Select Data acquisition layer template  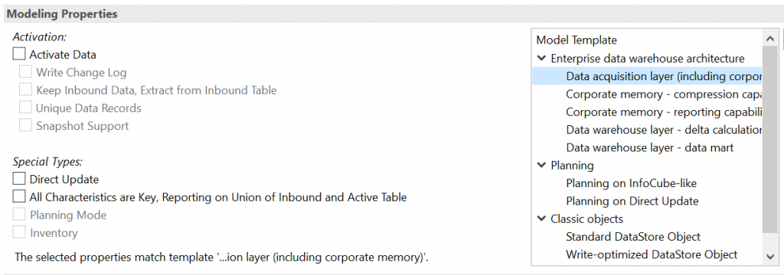(x=647, y=76)
